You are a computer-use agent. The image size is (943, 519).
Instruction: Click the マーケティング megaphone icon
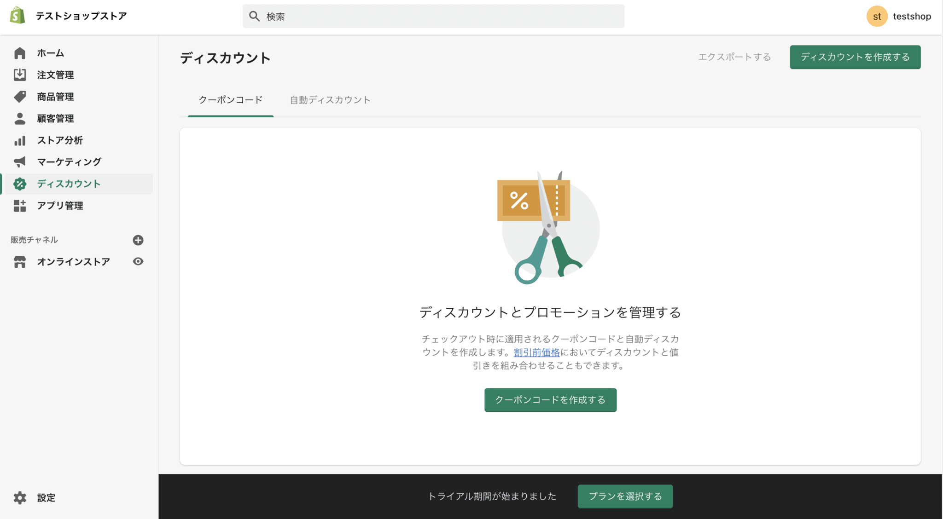coord(19,162)
